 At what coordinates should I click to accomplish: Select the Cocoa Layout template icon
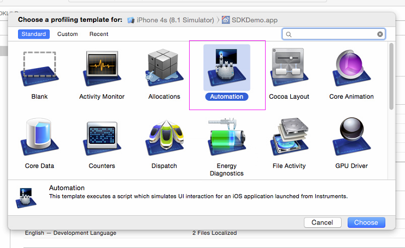(x=289, y=68)
